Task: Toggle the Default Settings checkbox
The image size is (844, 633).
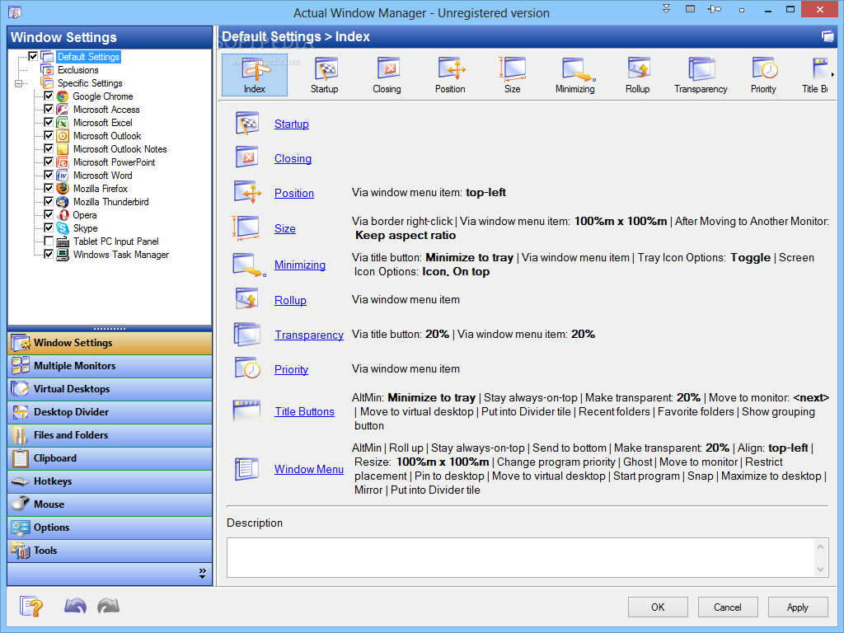Action: (33, 56)
